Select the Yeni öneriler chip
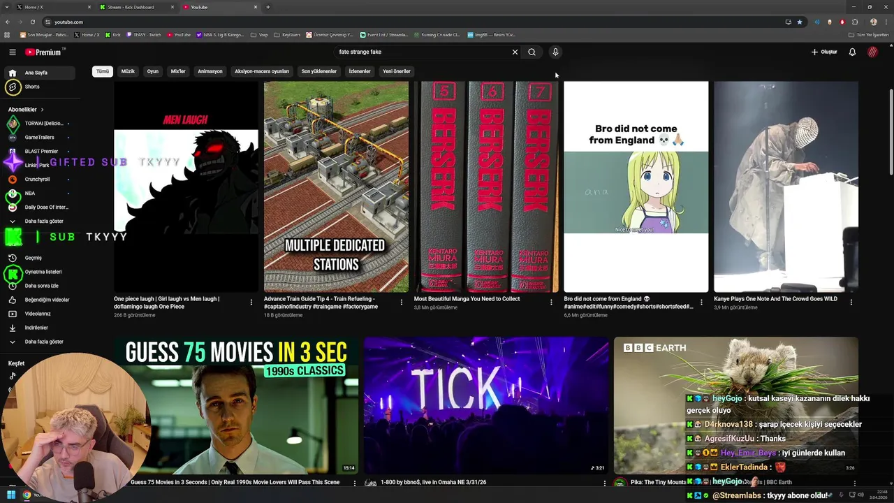 tap(397, 71)
